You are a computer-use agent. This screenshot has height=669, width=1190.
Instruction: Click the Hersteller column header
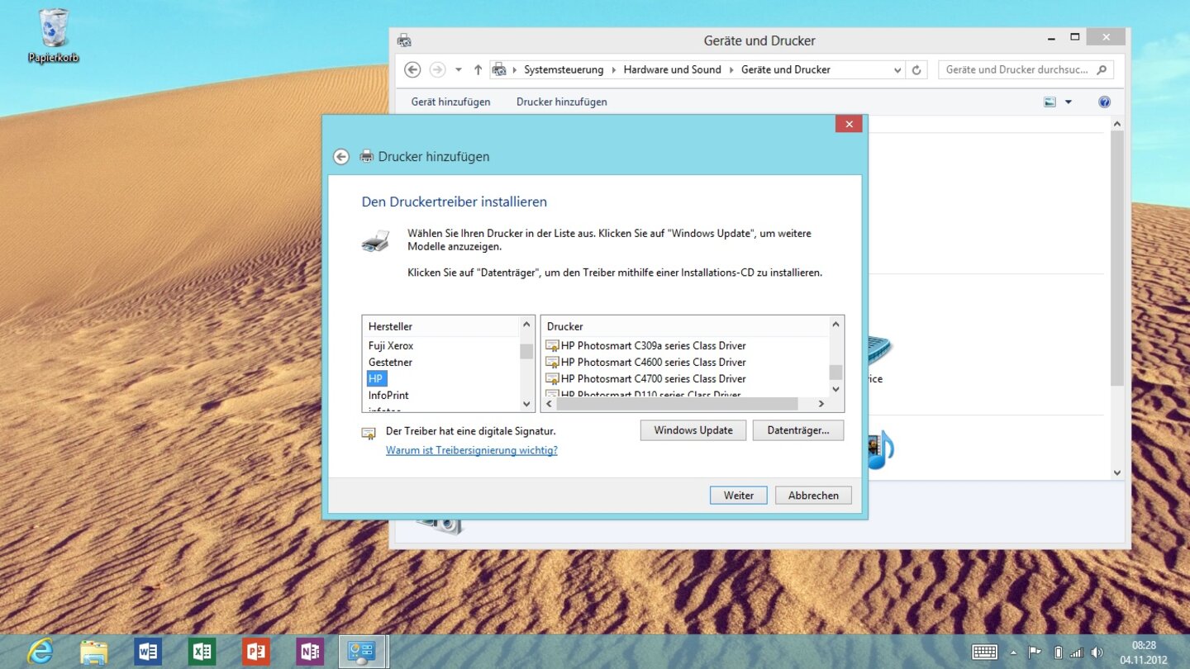click(440, 327)
